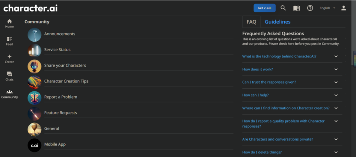Open Chats in the sidebar
Image resolution: width=356 pixels, height=157 pixels.
pyautogui.click(x=9, y=76)
